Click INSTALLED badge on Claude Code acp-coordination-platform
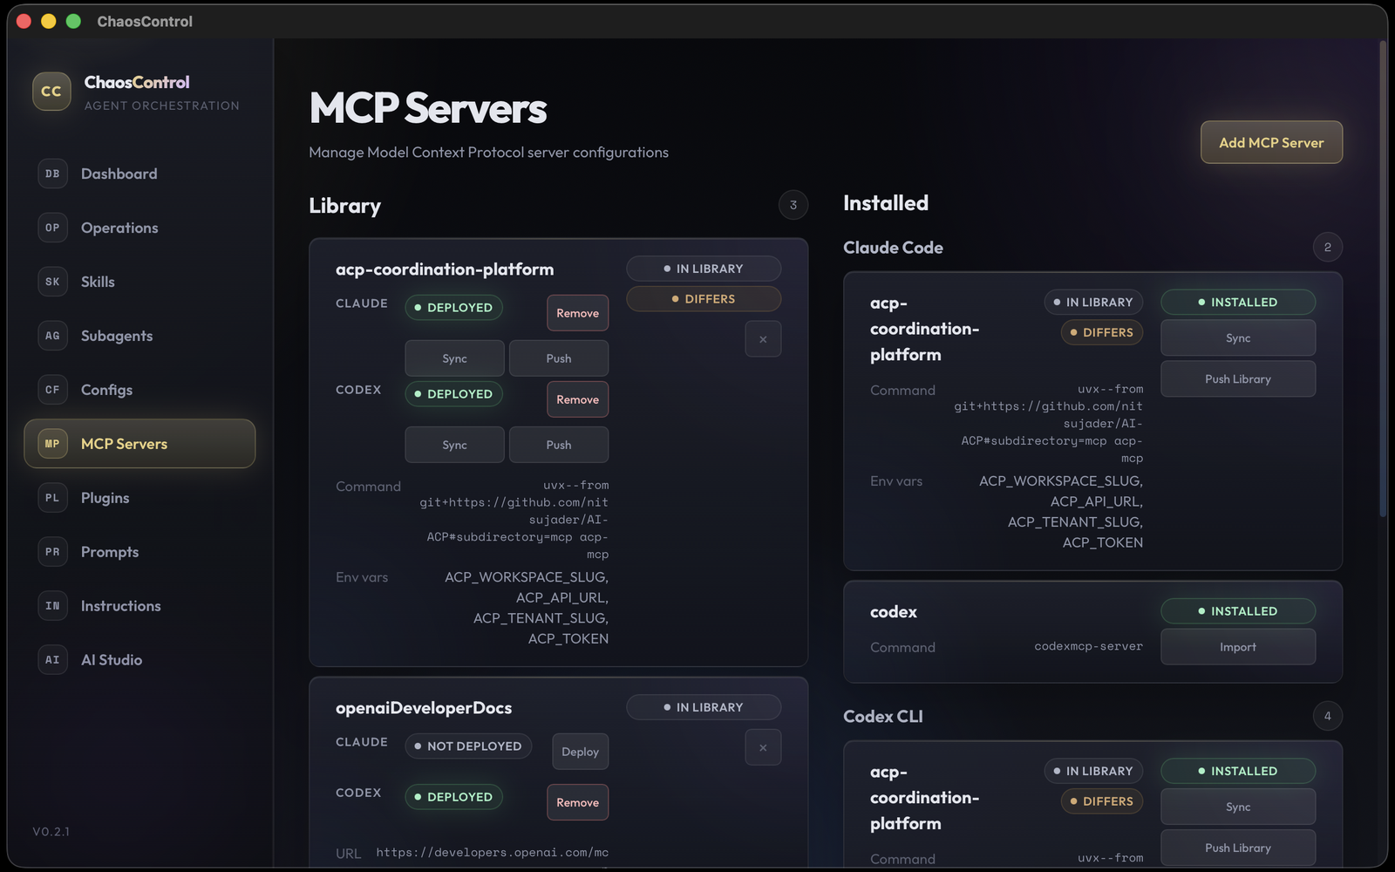The width and height of the screenshot is (1395, 872). [x=1238, y=303]
